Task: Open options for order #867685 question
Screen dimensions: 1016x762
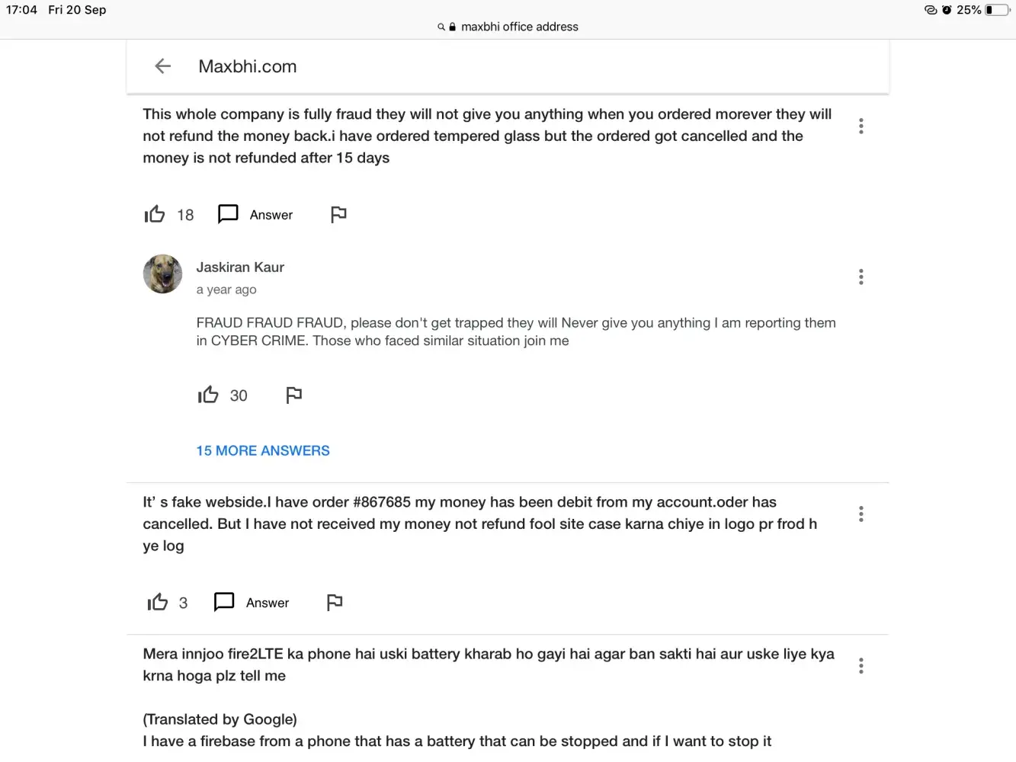Action: pyautogui.click(x=861, y=514)
